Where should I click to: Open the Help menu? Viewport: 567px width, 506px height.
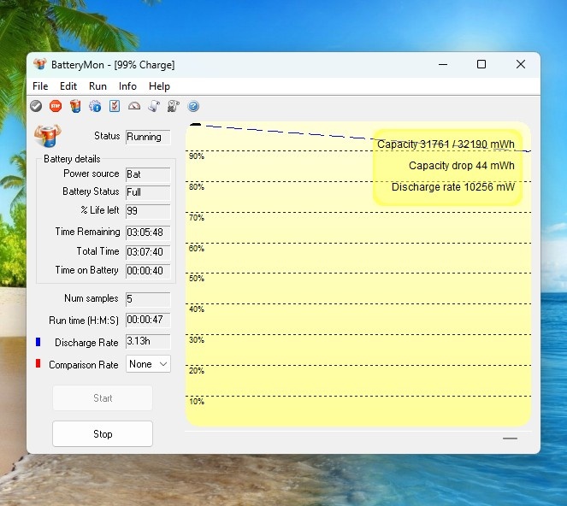coord(159,86)
